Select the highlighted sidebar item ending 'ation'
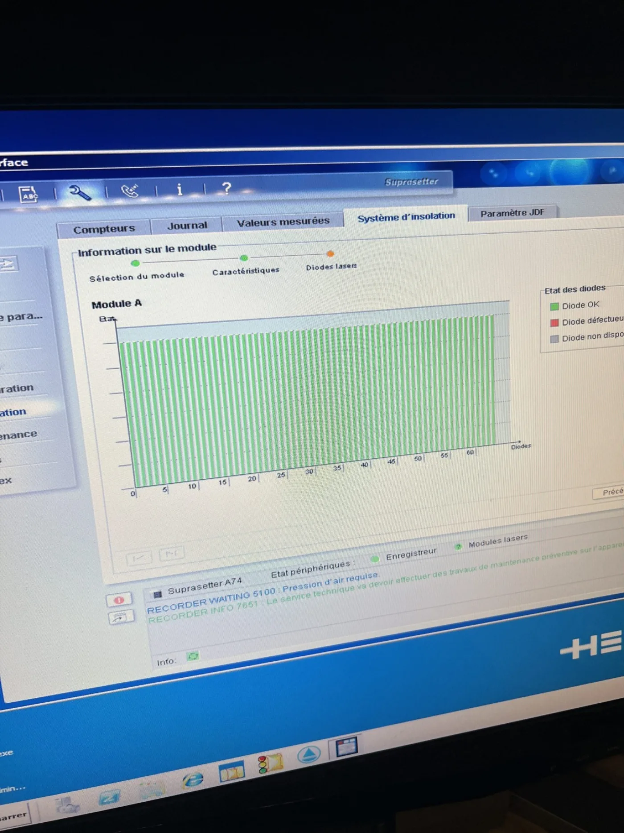 [13, 412]
